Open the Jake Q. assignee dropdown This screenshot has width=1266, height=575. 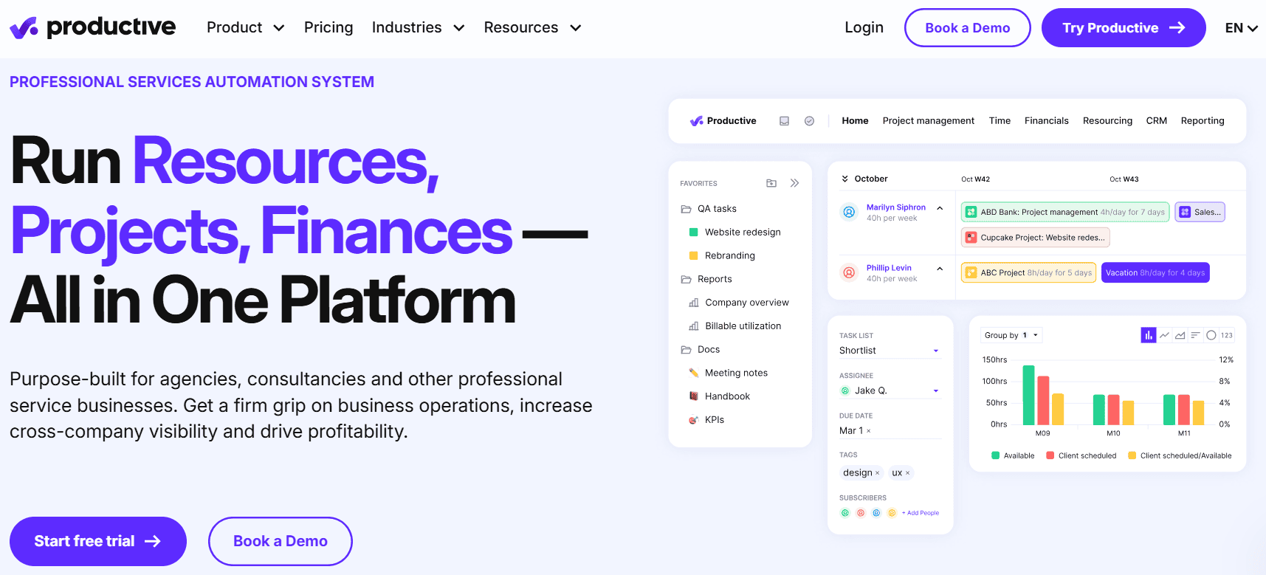[x=890, y=390]
